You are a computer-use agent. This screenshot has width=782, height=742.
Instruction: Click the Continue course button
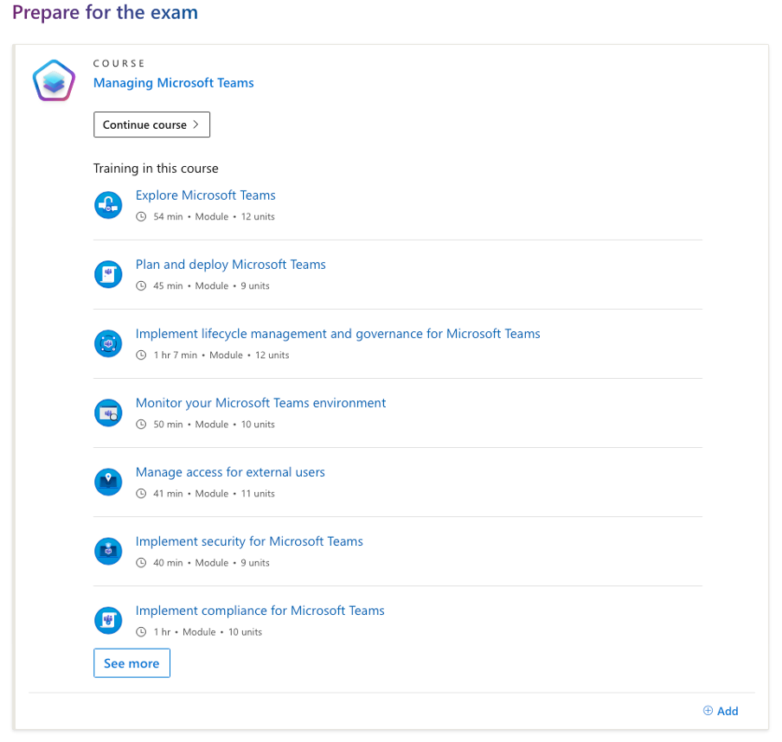(151, 125)
